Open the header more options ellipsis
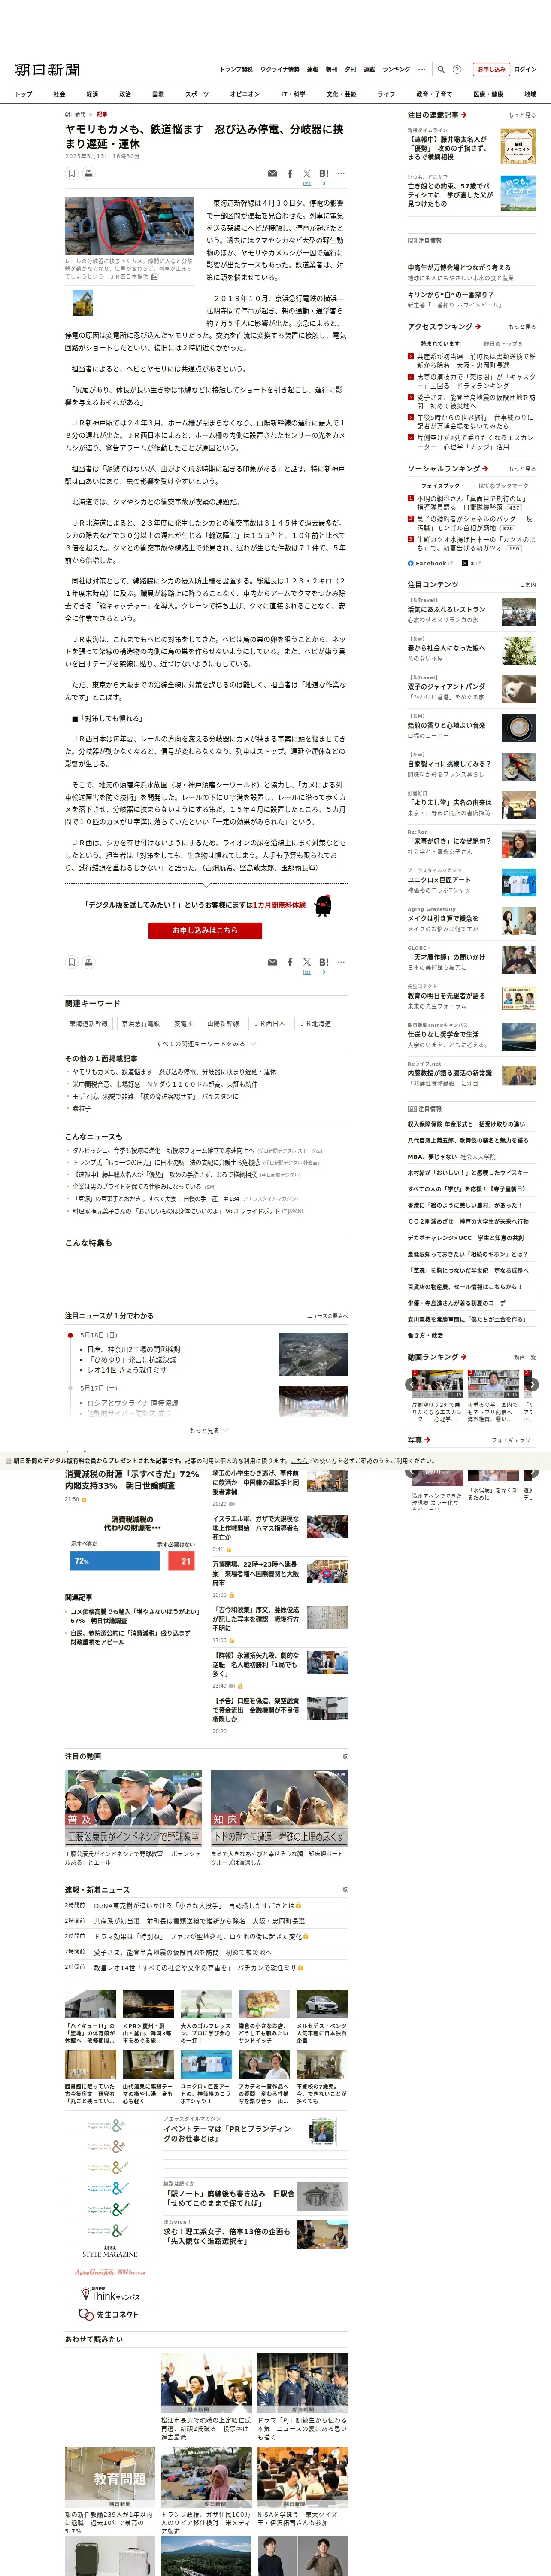The width and height of the screenshot is (551, 2576). [x=422, y=69]
